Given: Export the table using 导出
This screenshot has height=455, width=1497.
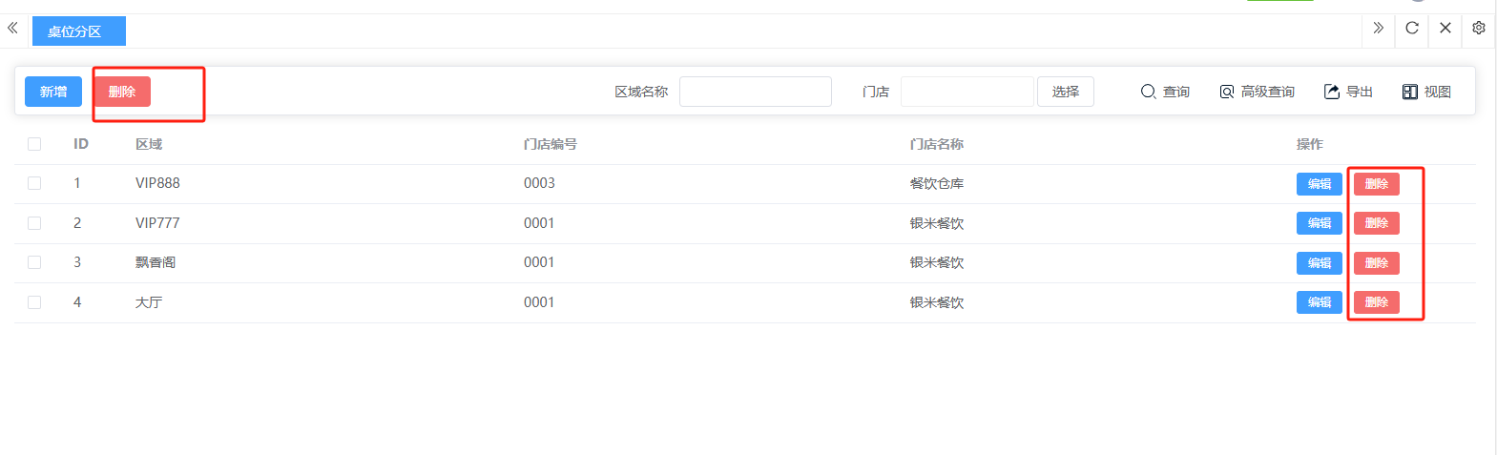Looking at the screenshot, I should pos(1348,92).
